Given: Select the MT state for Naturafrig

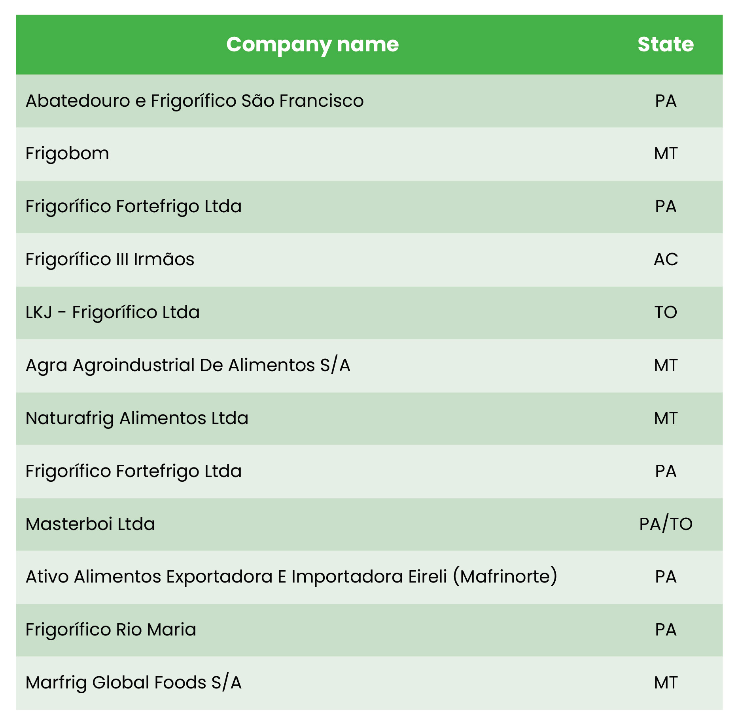Looking at the screenshot, I should 666,419.
